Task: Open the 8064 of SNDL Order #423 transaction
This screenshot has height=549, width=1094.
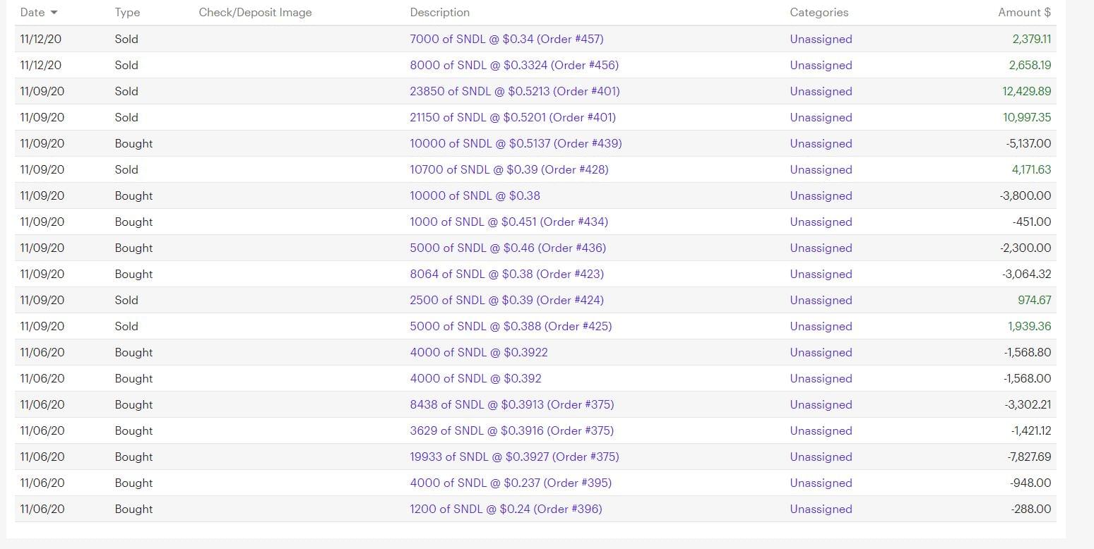Action: tap(506, 274)
